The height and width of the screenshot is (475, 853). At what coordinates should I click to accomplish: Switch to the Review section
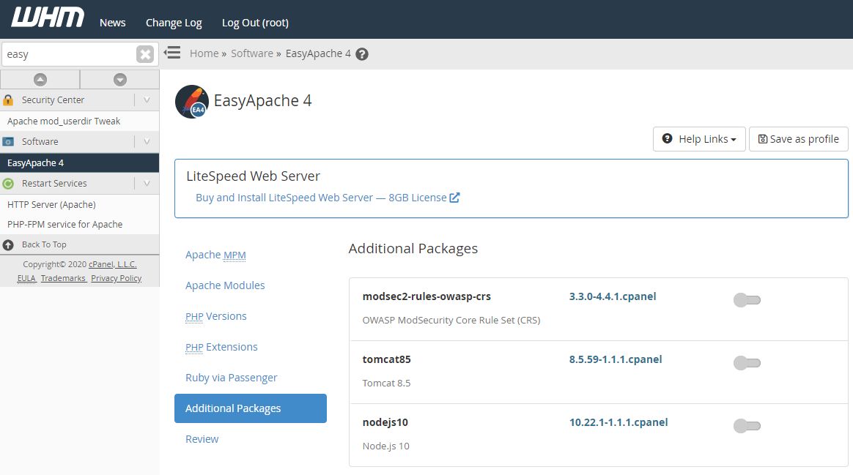(x=202, y=439)
